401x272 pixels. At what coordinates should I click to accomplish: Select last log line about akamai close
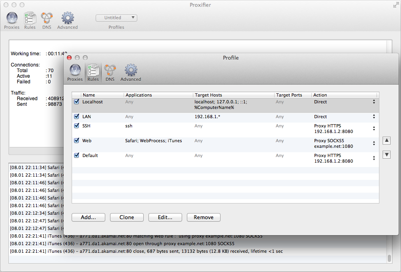[x=146, y=251]
